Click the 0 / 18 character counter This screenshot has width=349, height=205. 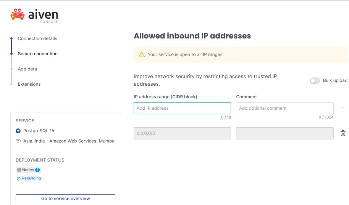(x=226, y=117)
